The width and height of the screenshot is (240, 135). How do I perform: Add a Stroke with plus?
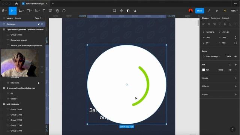[x=235, y=78]
